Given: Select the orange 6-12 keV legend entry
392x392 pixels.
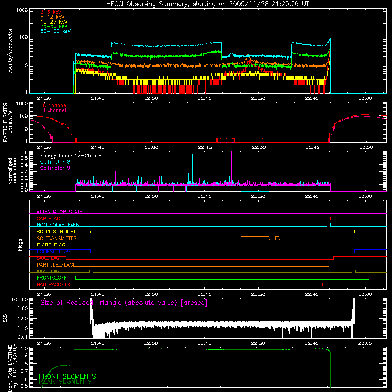Looking at the screenshot, I should pyautogui.click(x=52, y=17).
